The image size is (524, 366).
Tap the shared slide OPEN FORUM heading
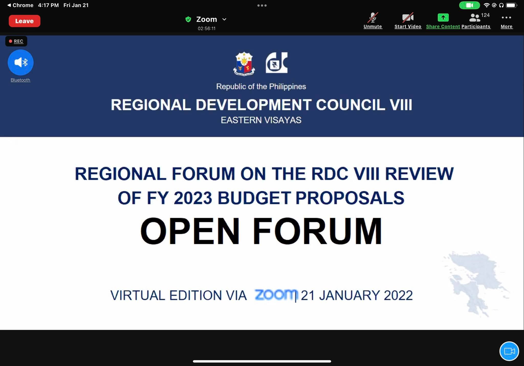(261, 231)
